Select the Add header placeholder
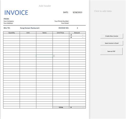126x119 pixels. (x=45, y=6)
